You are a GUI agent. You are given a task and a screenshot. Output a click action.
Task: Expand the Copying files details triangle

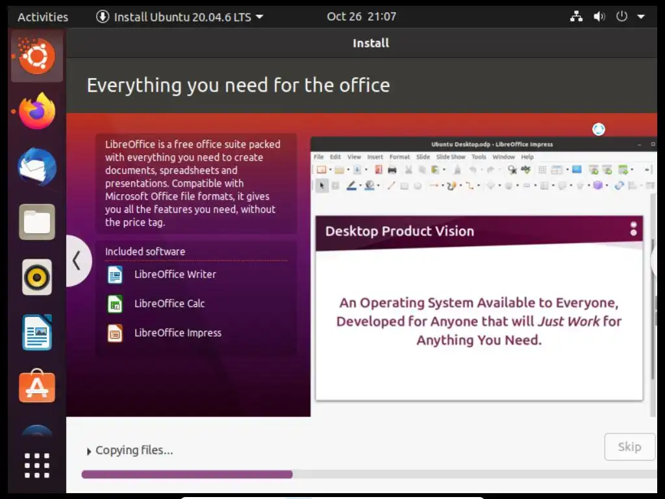pyautogui.click(x=88, y=452)
